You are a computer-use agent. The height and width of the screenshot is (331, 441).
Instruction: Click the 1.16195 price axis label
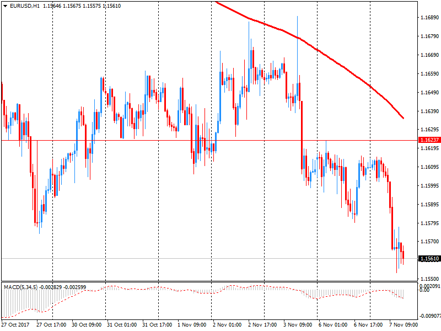coord(429,148)
